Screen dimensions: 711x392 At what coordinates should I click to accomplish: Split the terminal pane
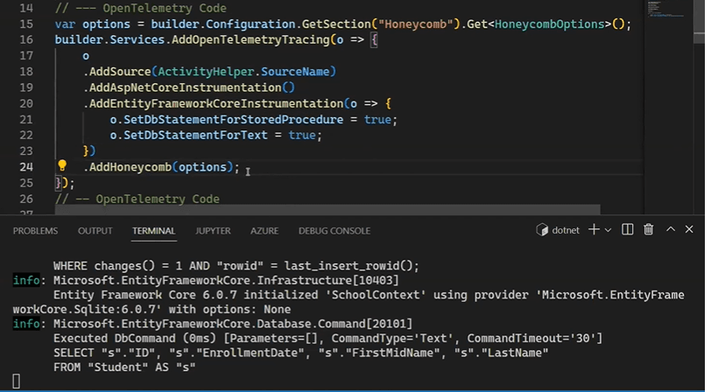pos(628,230)
